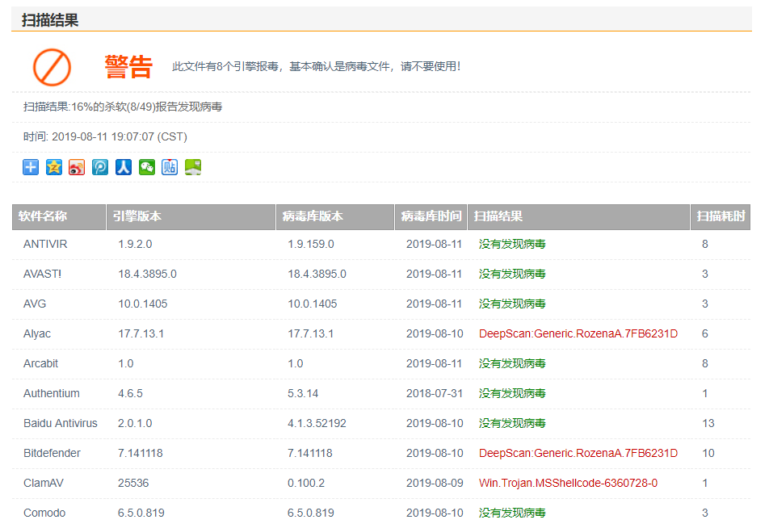This screenshot has height=528, width=769.
Task: Select ANTIVIR engine version 1.9.2.0
Action: (135, 244)
